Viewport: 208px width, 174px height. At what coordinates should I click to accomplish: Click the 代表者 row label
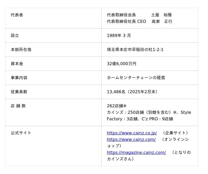click(x=17, y=15)
